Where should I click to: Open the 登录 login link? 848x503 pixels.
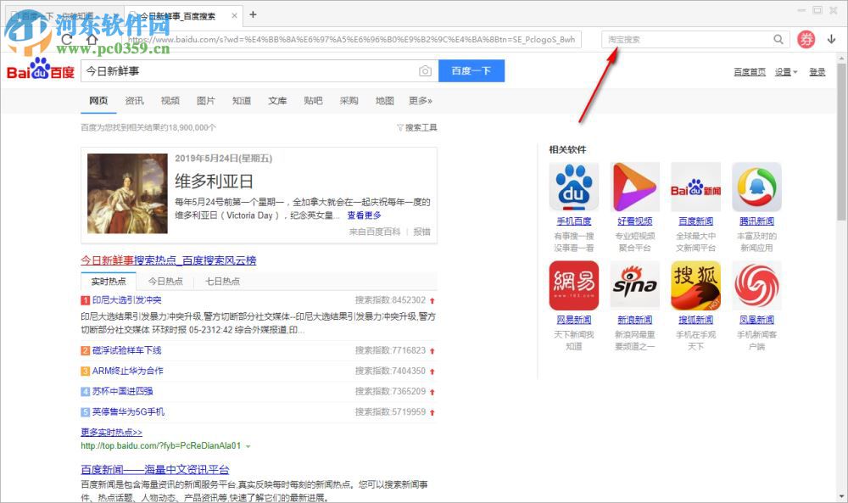point(817,71)
